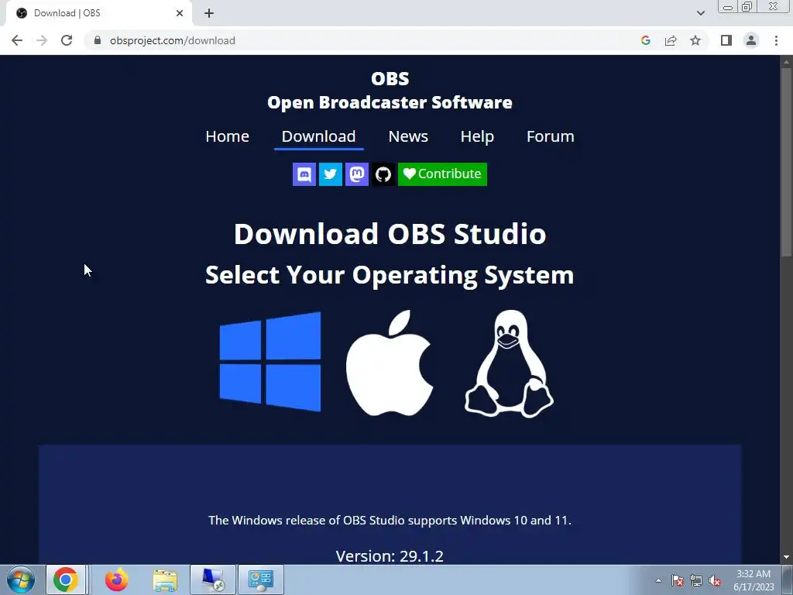Click the page scrollbar up arrow
This screenshot has height=595, width=793.
point(786,62)
